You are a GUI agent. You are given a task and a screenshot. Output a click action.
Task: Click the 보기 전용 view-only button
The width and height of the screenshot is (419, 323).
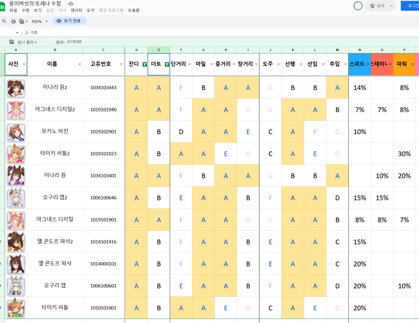pos(69,21)
